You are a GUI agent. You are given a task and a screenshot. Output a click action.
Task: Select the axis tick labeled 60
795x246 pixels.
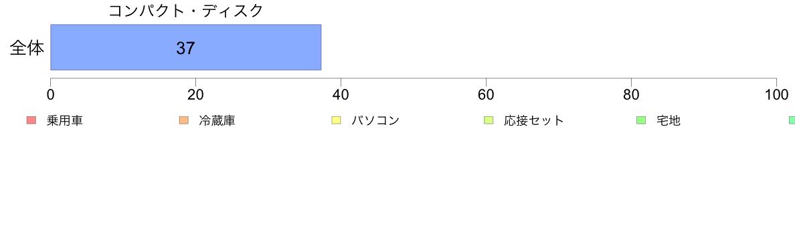click(x=487, y=94)
